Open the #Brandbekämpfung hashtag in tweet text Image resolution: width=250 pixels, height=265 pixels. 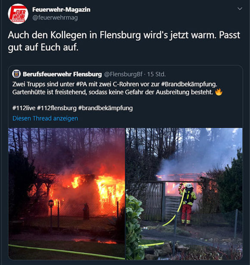point(189,84)
